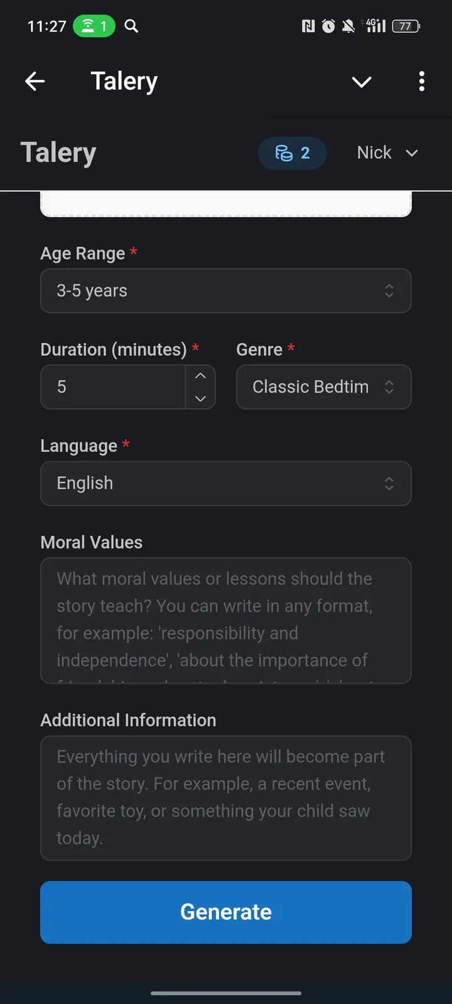Viewport: 452px width, 1004px height.
Task: Open search from the status bar
Action: pos(131,26)
